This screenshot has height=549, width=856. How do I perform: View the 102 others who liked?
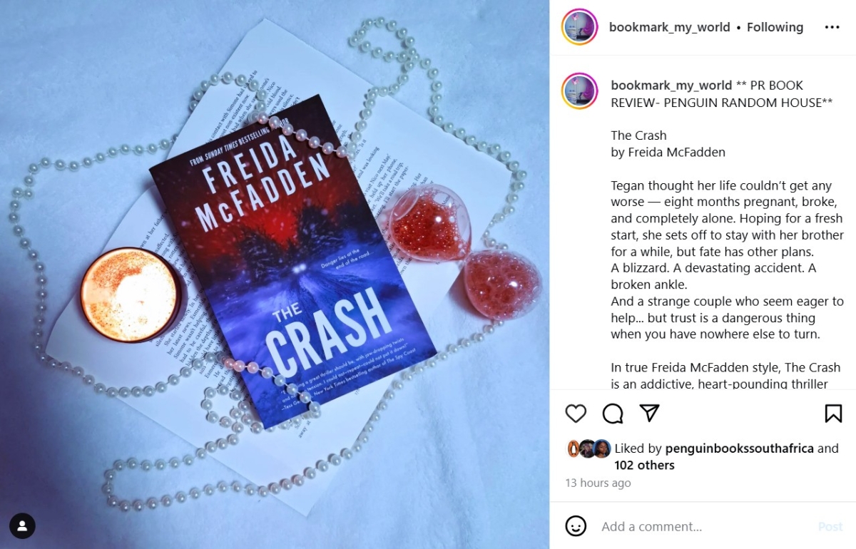tap(644, 465)
